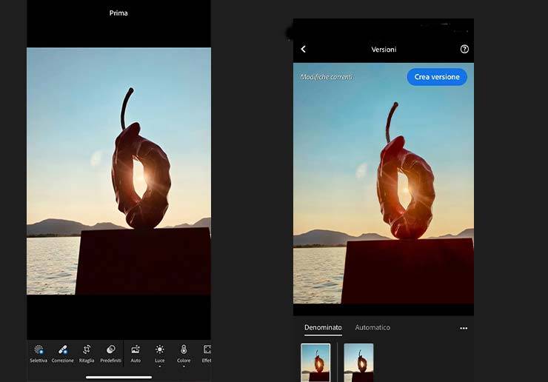Tap the Prima title at the top
Screen dimensions: 548x382
tap(118, 13)
